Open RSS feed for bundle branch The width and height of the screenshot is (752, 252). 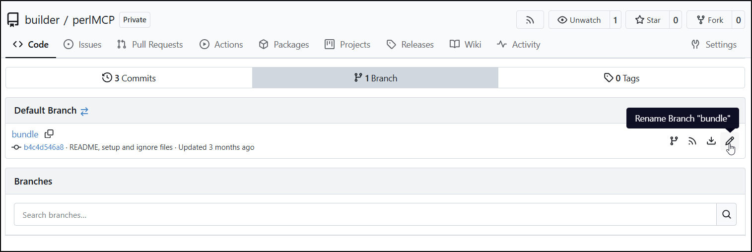point(692,141)
